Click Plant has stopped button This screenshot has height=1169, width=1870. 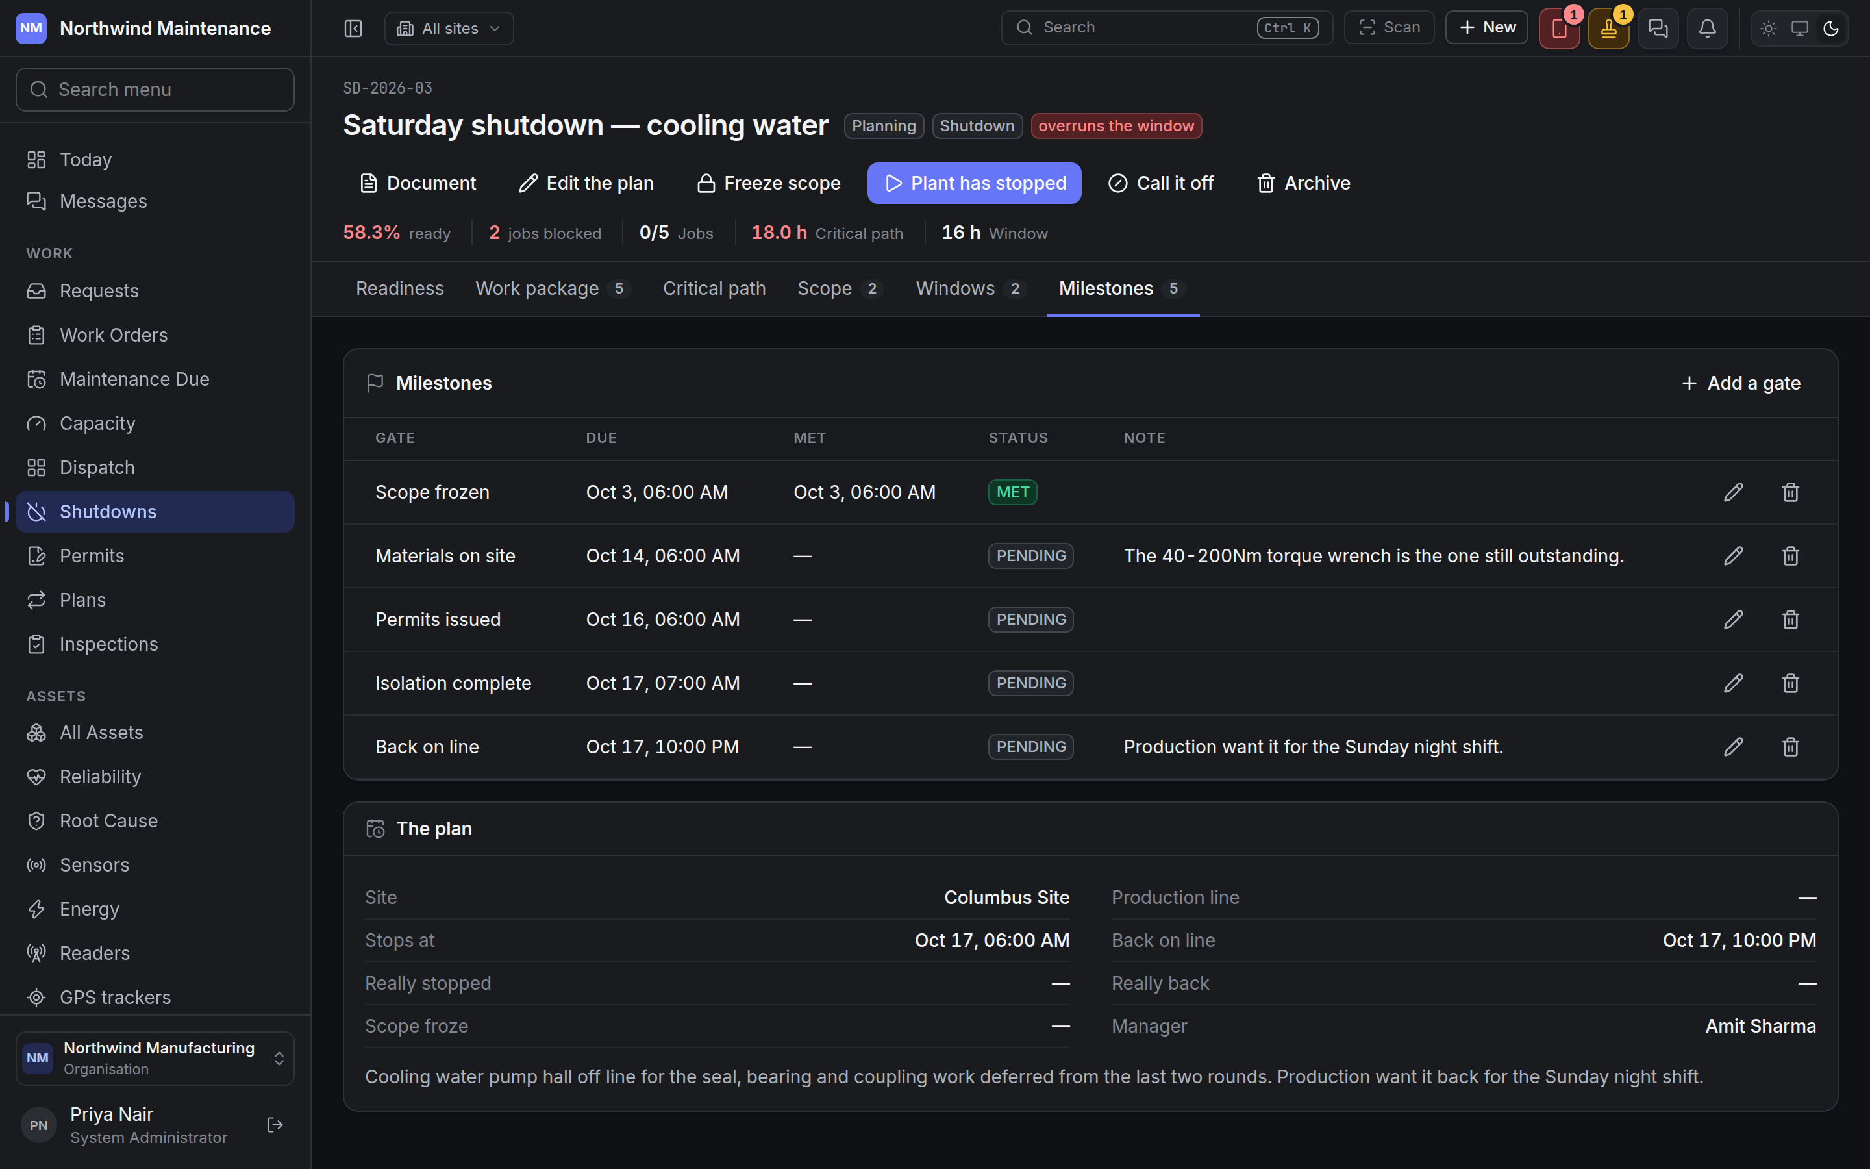[974, 183]
